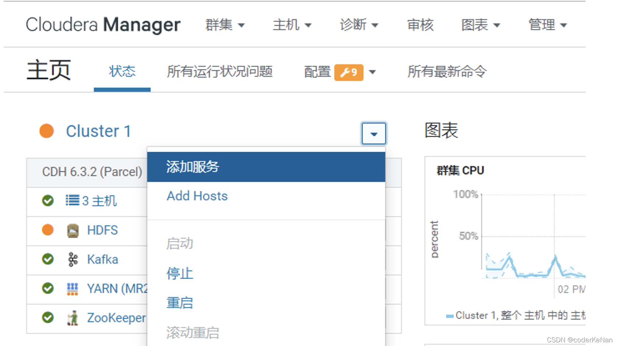Click the hosts list icon

pyautogui.click(x=73, y=200)
